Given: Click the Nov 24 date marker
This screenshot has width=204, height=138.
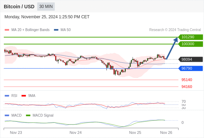Looking at the screenshot, I should pyautogui.click(x=75, y=132).
